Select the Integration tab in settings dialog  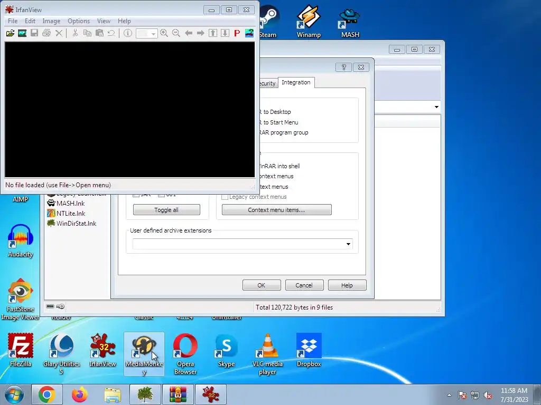[x=296, y=82]
